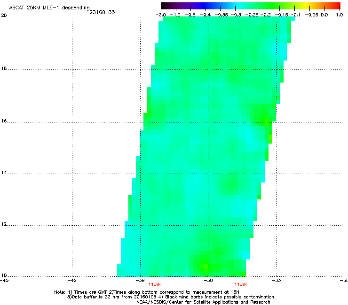Click the longitude axis label "-45"
This screenshot has width=348, height=305.
[4, 281]
